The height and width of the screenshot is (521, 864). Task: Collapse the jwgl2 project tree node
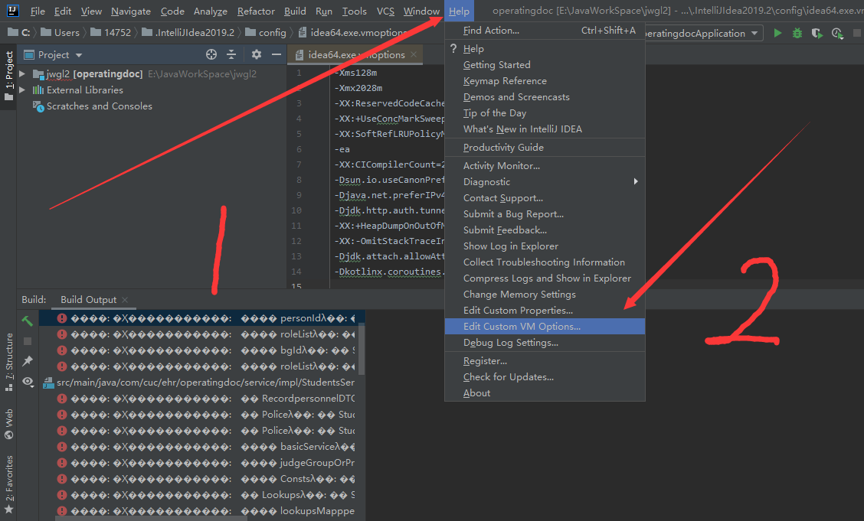21,74
